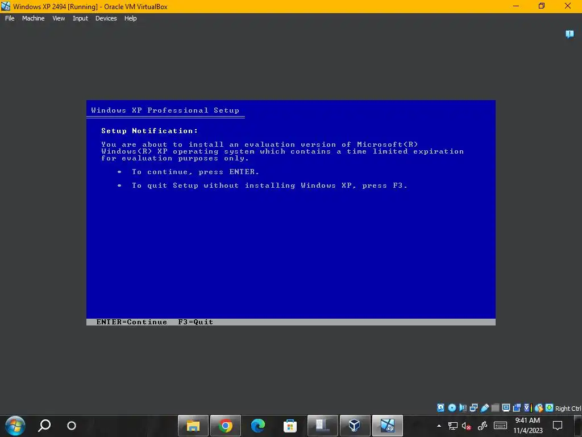This screenshot has width=582, height=437.
Task: Open the Help menu
Action: tap(130, 18)
